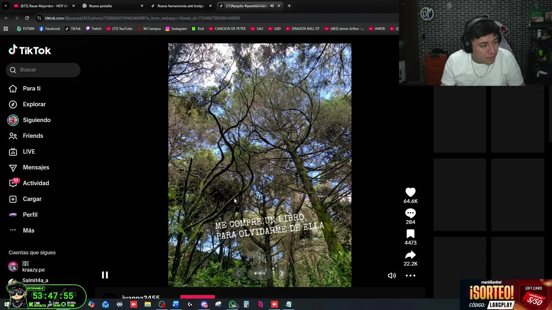Open the three-dot post options menu
Viewport: 552px width, 310px height.
click(x=411, y=276)
